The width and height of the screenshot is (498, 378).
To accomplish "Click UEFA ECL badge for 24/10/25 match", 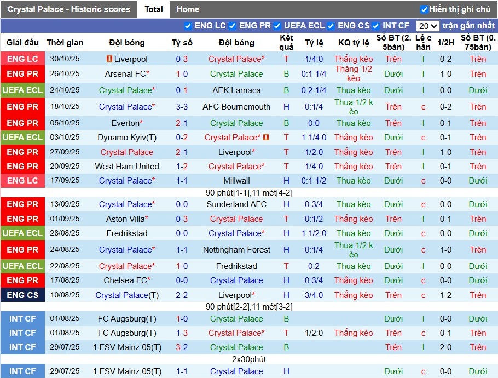I will [x=22, y=90].
